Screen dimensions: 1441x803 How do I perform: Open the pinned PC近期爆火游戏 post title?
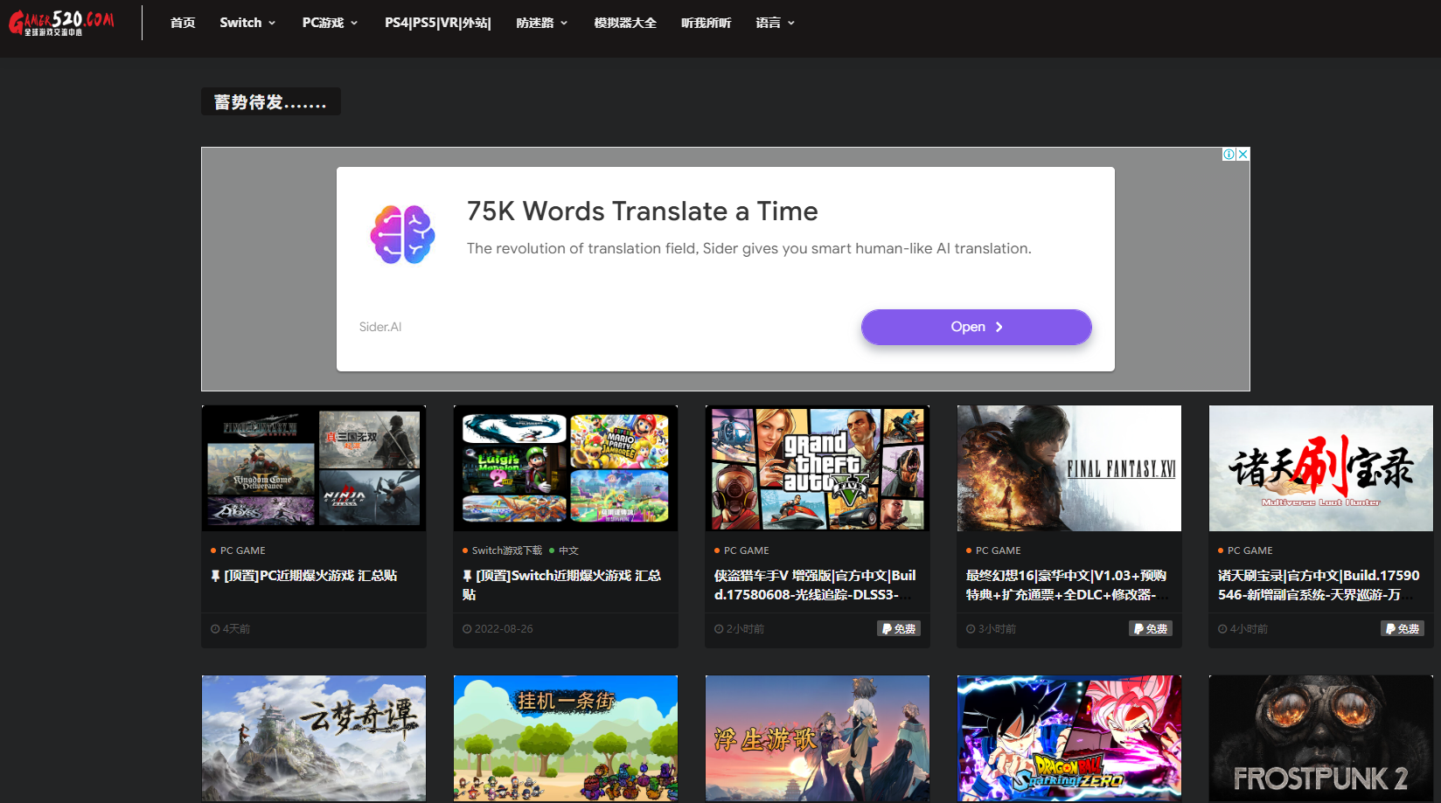[x=310, y=576]
